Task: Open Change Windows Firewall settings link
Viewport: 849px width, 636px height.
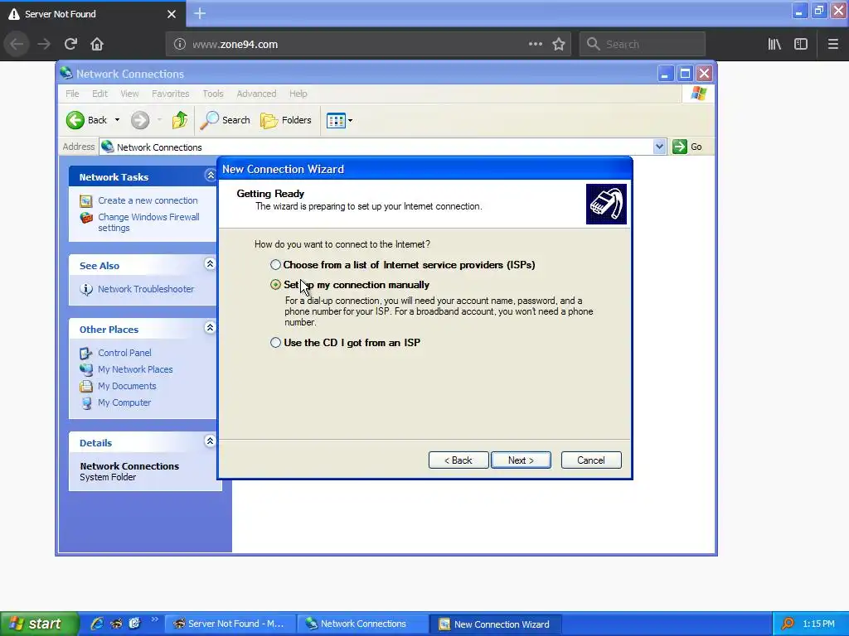Action: pos(148,222)
